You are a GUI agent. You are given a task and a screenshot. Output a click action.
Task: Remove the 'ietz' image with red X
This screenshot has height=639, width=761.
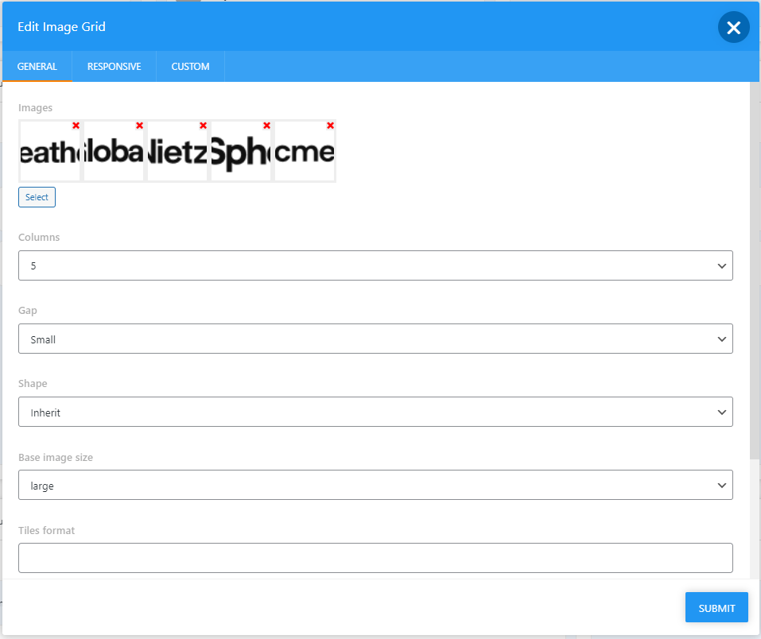(203, 126)
